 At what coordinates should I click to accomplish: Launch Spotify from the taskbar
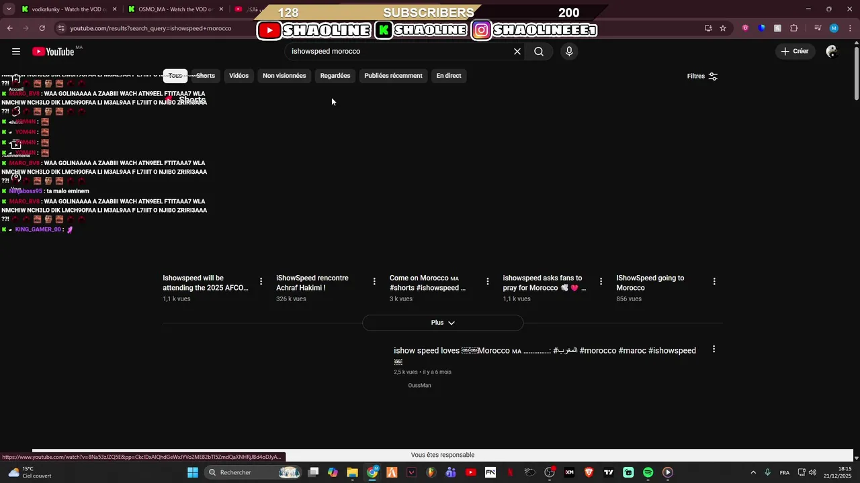pos(648,472)
